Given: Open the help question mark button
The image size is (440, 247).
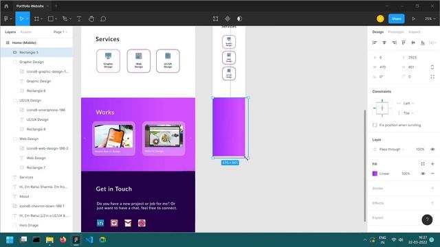Looking at the screenshot, I should pyautogui.click(x=427, y=220).
